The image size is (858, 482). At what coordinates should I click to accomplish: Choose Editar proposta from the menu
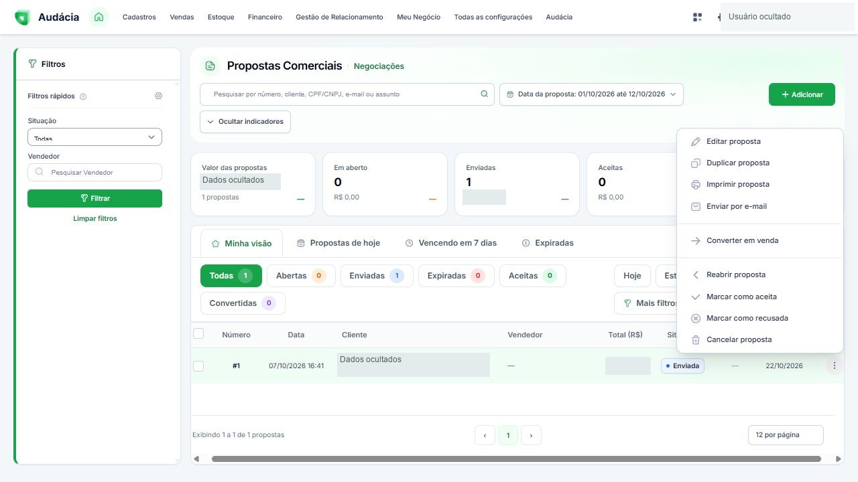coord(760,142)
